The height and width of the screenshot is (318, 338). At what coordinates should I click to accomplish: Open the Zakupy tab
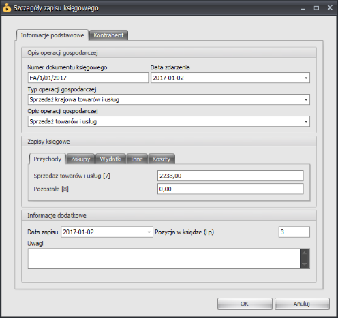[80, 159]
